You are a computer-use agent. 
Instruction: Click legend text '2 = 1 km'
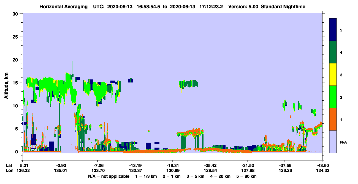[172, 176]
